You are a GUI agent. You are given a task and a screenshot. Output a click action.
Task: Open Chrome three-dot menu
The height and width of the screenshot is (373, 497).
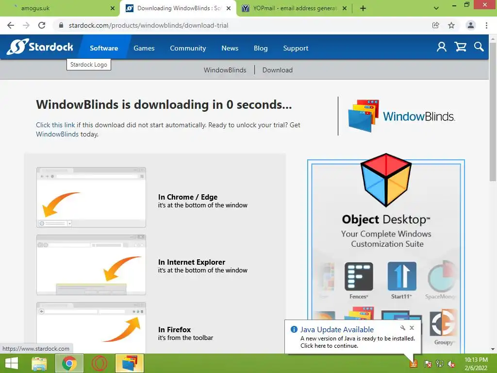point(486,25)
